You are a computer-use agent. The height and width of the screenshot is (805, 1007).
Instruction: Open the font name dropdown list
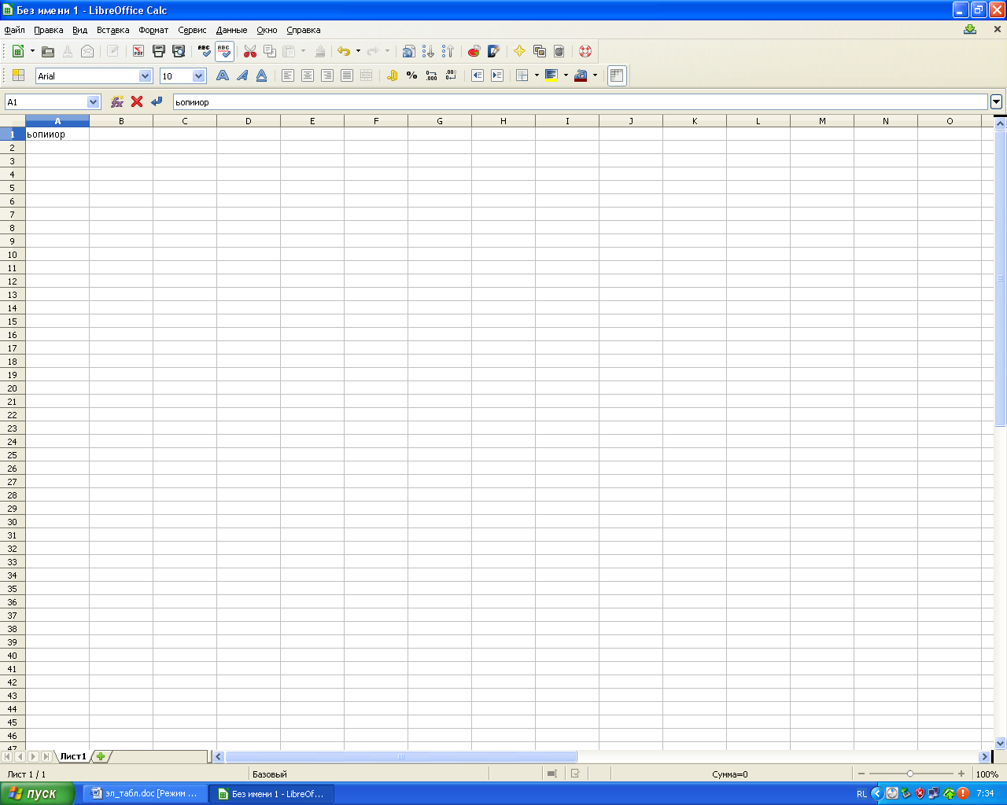coord(145,76)
